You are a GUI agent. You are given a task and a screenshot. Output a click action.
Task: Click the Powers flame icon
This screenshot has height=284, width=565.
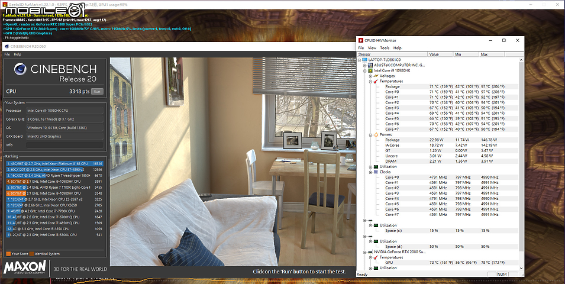pos(376,135)
